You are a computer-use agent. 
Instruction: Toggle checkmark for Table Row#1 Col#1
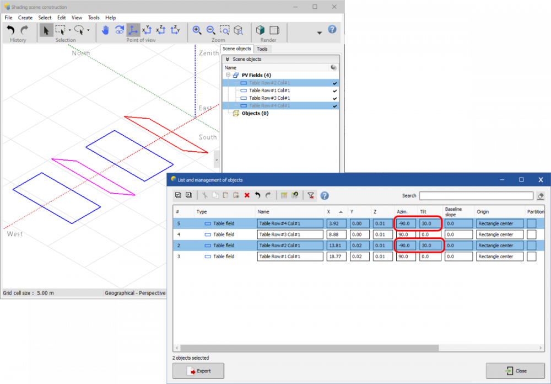click(x=334, y=90)
